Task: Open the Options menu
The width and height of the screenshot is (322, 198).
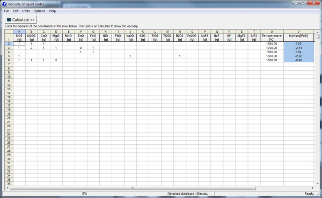Action: point(39,11)
